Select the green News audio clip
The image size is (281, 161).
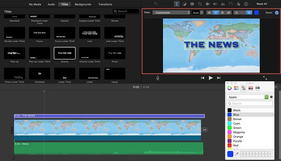[109, 148]
